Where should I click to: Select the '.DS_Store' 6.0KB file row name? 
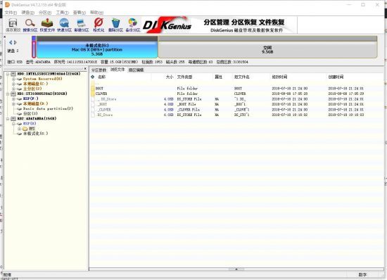click(105, 115)
